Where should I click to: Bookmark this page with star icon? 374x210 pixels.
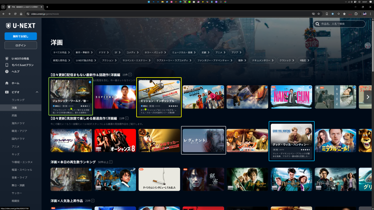(x=319, y=14)
